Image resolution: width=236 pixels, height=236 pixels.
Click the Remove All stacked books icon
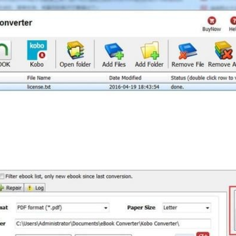[x=224, y=50]
